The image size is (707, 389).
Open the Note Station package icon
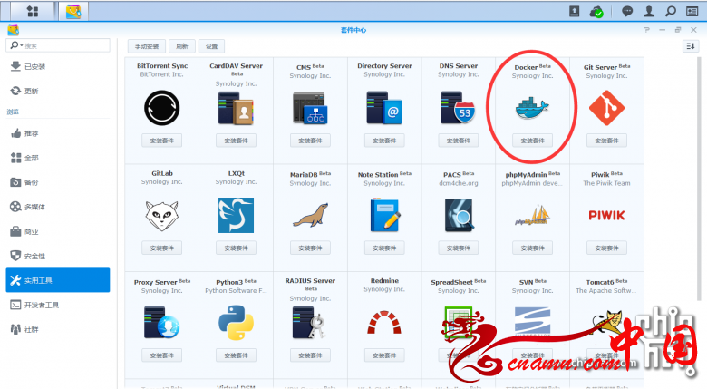click(x=383, y=215)
